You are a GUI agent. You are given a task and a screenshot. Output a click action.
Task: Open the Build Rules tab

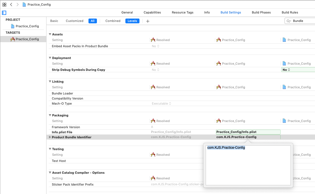[x=290, y=12]
